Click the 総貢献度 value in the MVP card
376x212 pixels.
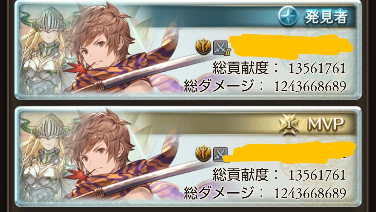point(317,175)
